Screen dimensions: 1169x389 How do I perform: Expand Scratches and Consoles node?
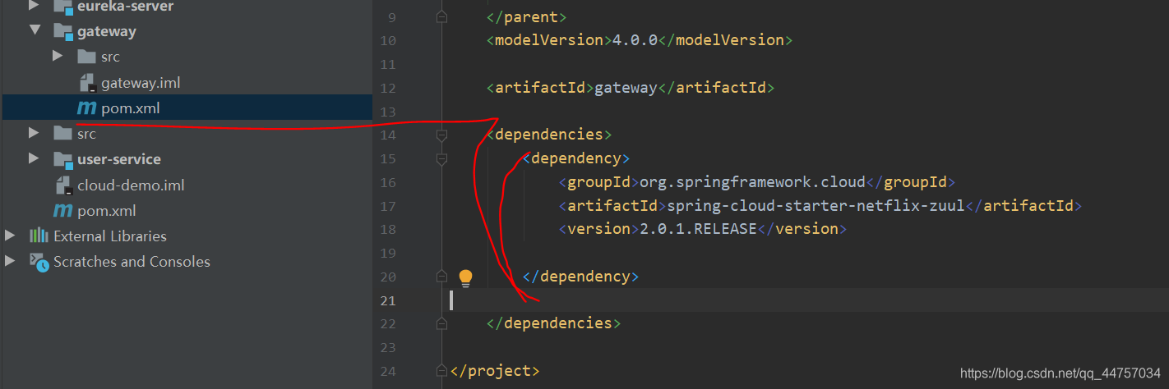10,261
